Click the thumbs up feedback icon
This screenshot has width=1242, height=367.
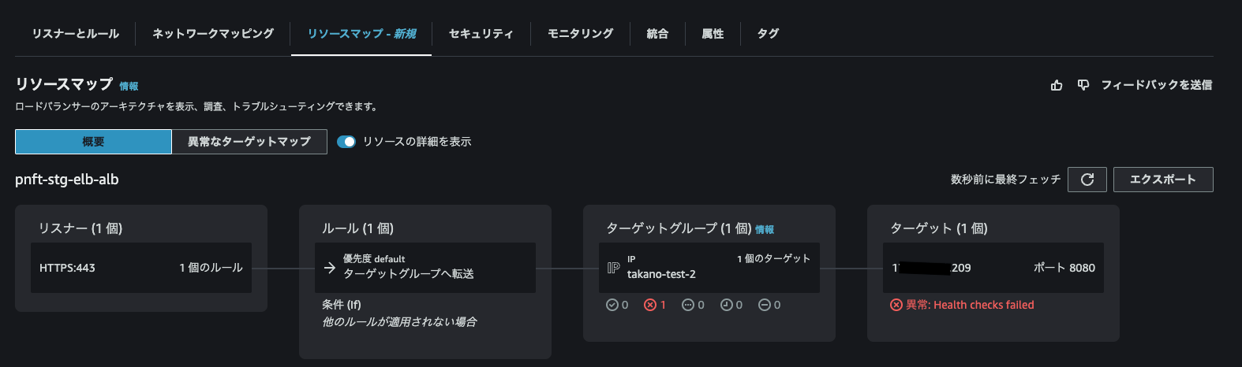1057,85
